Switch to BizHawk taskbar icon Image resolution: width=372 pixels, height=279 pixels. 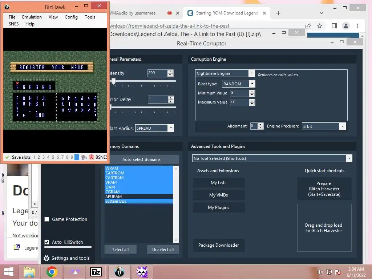(119, 272)
